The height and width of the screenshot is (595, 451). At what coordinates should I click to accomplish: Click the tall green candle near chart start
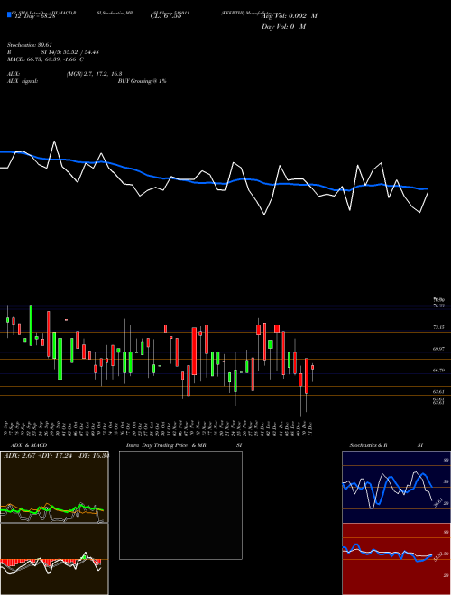(x=31, y=325)
